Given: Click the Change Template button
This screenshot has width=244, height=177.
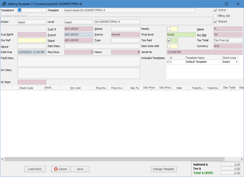Looking at the screenshot, I should (x=164, y=169).
